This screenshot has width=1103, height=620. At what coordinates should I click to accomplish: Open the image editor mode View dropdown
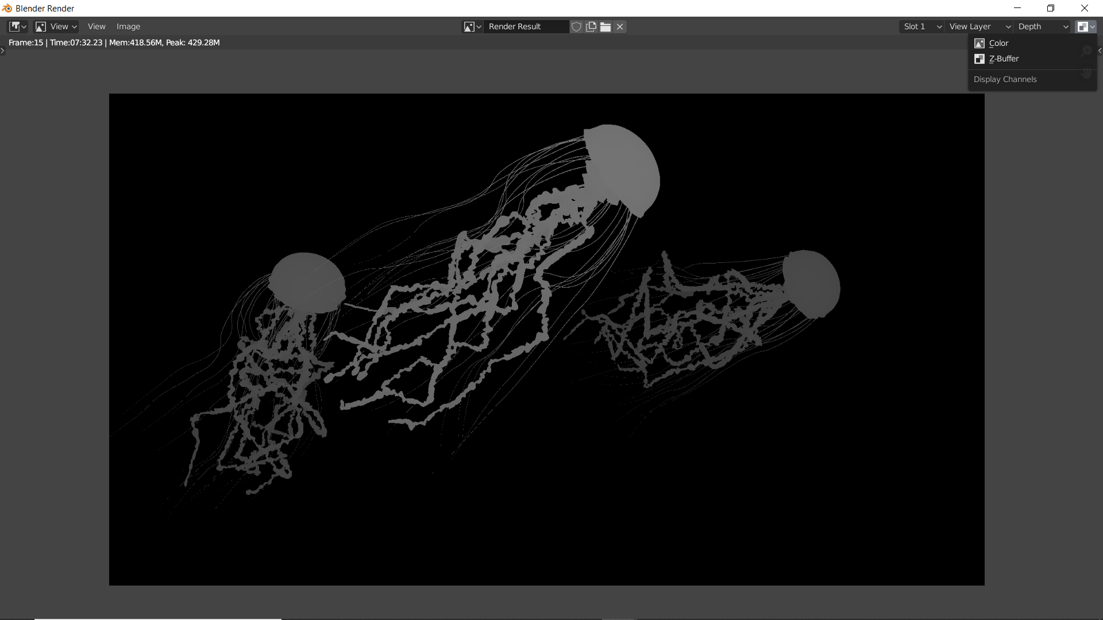click(x=56, y=26)
